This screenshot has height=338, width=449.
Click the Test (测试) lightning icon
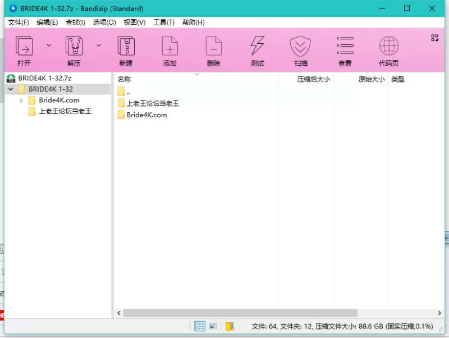tap(257, 46)
